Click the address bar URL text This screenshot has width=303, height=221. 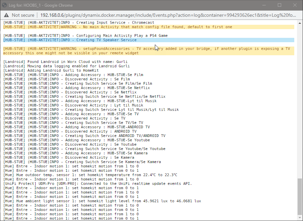pos(168,15)
